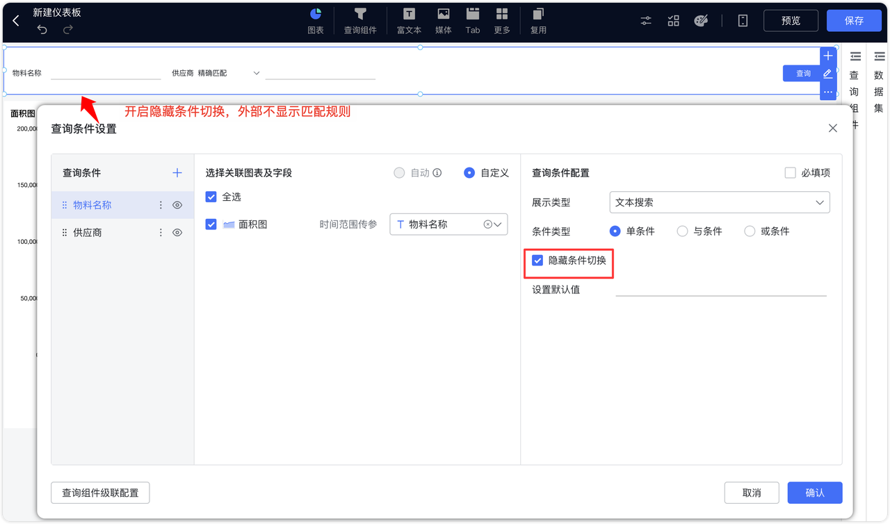This screenshot has width=890, height=524.
Task: Click the info icon beside 自动
Action: [x=437, y=172]
